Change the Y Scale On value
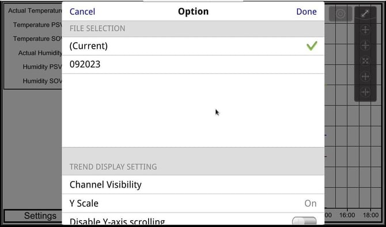This screenshot has width=386, height=227. coord(311,203)
